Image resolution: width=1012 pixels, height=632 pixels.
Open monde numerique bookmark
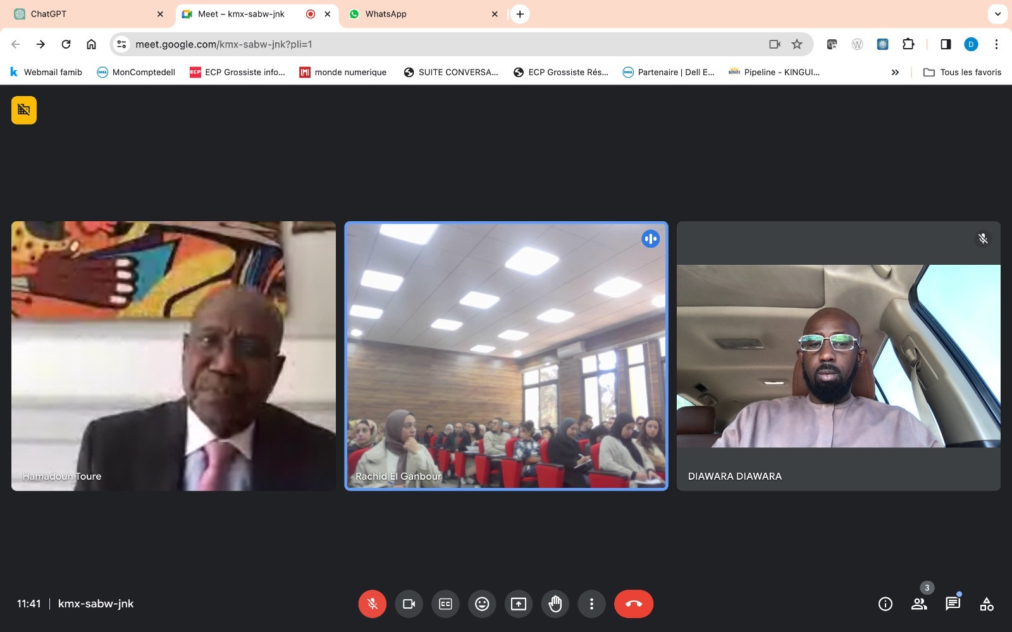click(343, 72)
